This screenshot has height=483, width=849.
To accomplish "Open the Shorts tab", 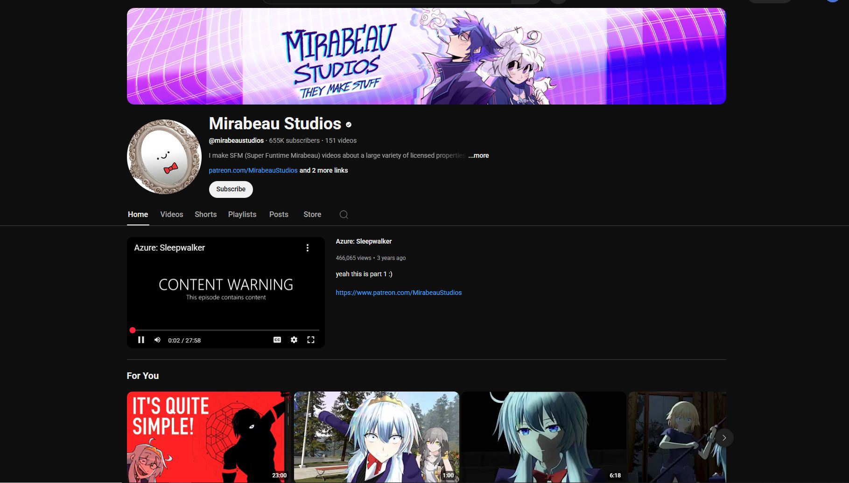I will pos(205,214).
